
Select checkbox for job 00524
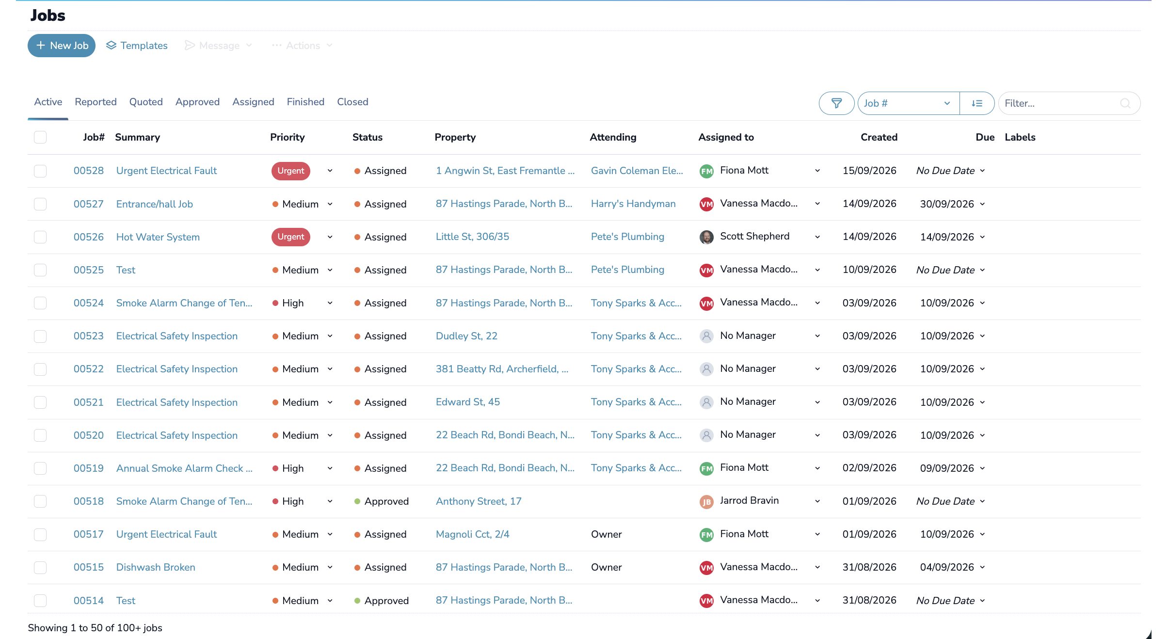[x=40, y=303]
